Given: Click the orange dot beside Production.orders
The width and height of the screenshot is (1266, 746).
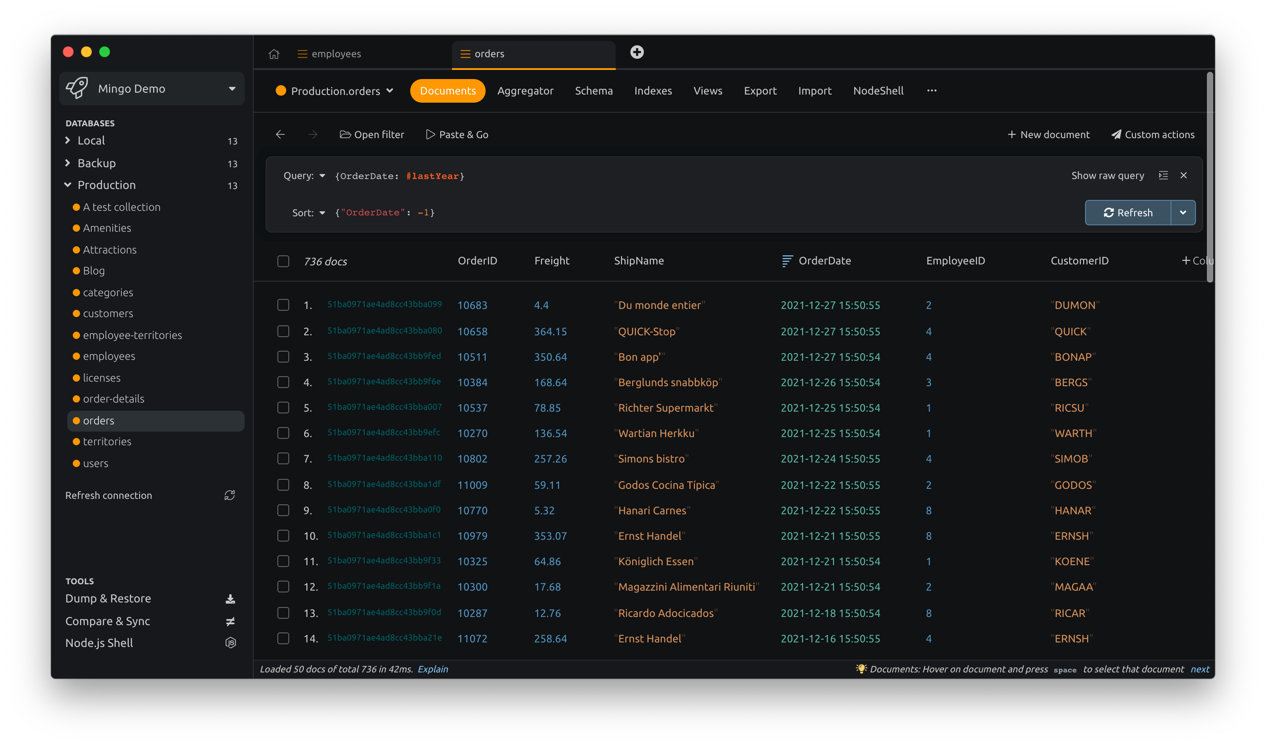Looking at the screenshot, I should (281, 90).
